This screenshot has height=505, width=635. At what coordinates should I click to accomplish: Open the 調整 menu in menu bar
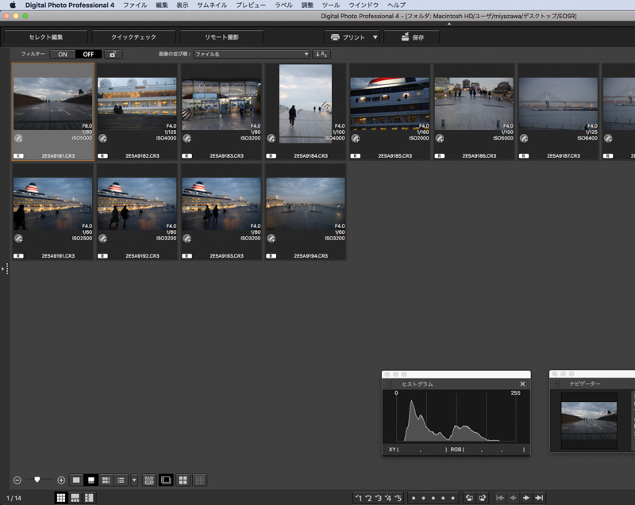(x=307, y=5)
